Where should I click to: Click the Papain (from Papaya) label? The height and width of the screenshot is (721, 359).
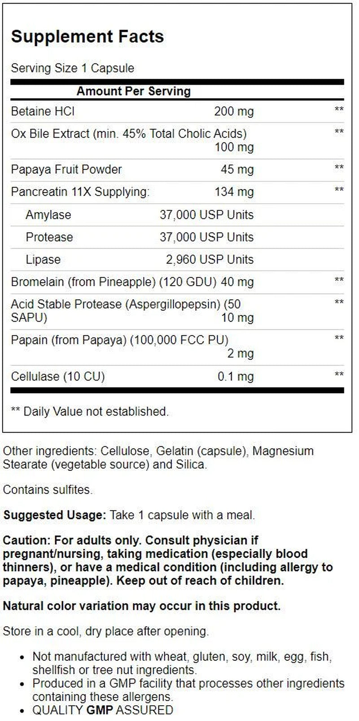(119, 340)
